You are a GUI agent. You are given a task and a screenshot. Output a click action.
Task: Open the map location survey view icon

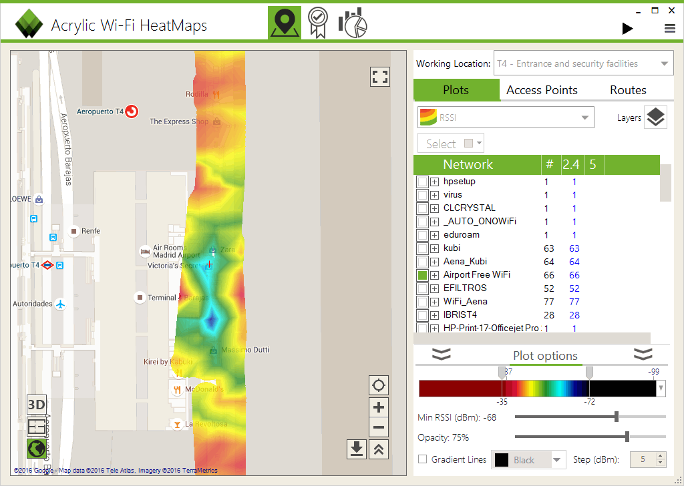(285, 23)
